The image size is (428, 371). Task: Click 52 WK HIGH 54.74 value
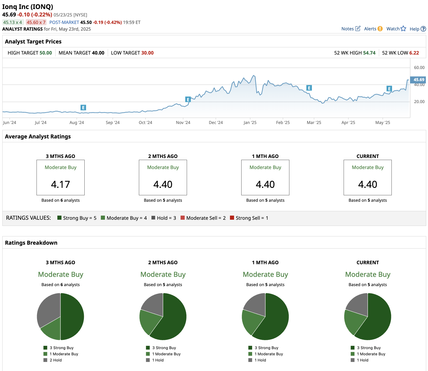click(369, 53)
